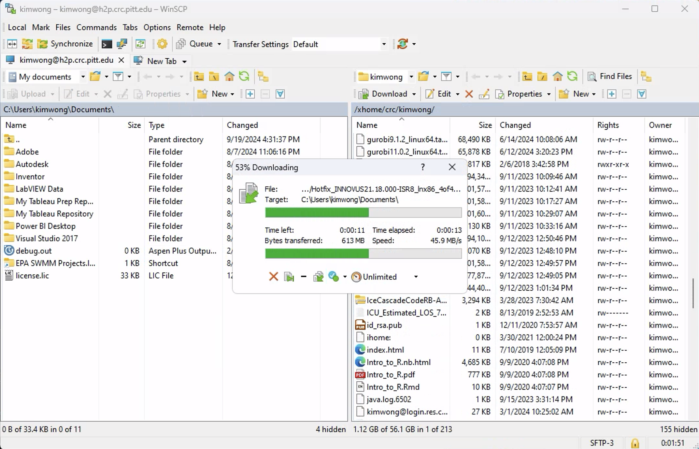Select the LabVIEW Data folder
The image size is (699, 449).
tap(39, 189)
